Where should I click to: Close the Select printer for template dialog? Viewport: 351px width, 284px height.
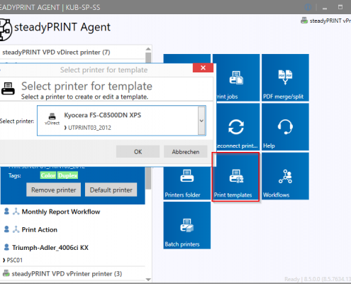[203, 68]
